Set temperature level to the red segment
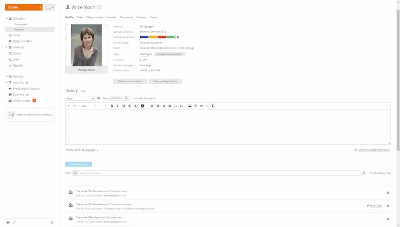400x227 pixels. [x=162, y=37]
